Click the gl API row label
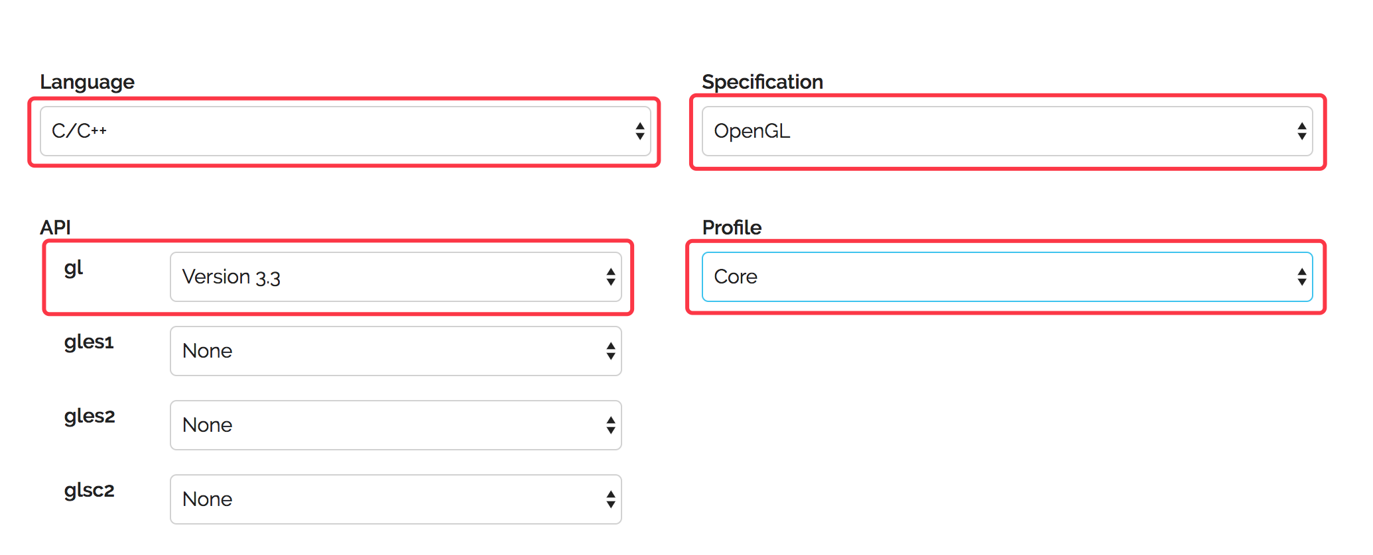Image resolution: width=1373 pixels, height=555 pixels. (x=74, y=269)
